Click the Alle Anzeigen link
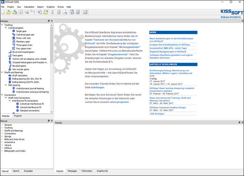Image resolution: width=244 pixels, height=176 pixels. [157, 113]
